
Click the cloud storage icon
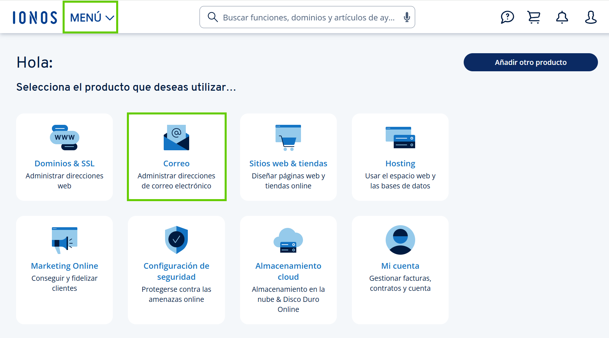click(x=288, y=240)
